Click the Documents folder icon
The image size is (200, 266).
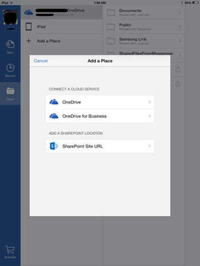click(111, 13)
